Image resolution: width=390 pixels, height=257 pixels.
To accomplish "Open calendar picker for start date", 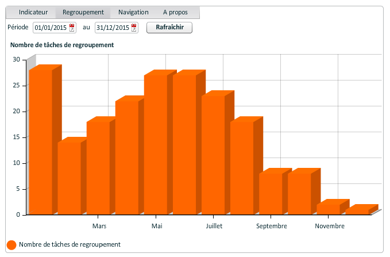I will pyautogui.click(x=72, y=28).
